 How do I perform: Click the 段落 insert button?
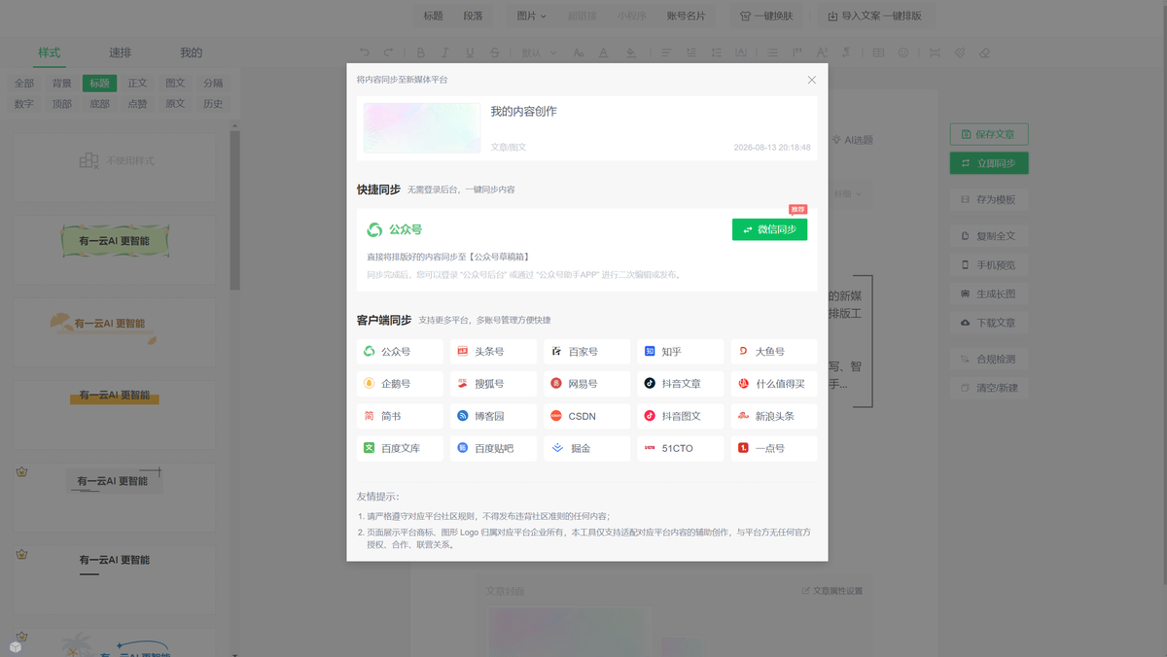click(473, 16)
